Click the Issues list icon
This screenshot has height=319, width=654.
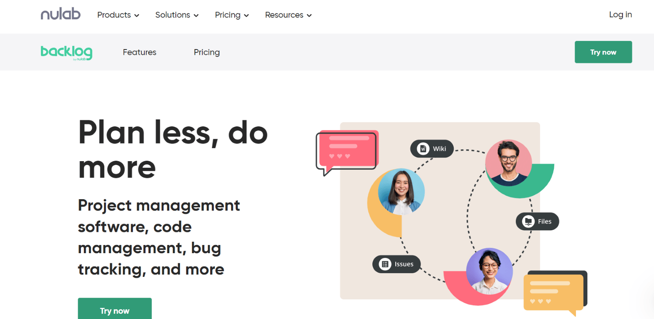click(x=385, y=264)
